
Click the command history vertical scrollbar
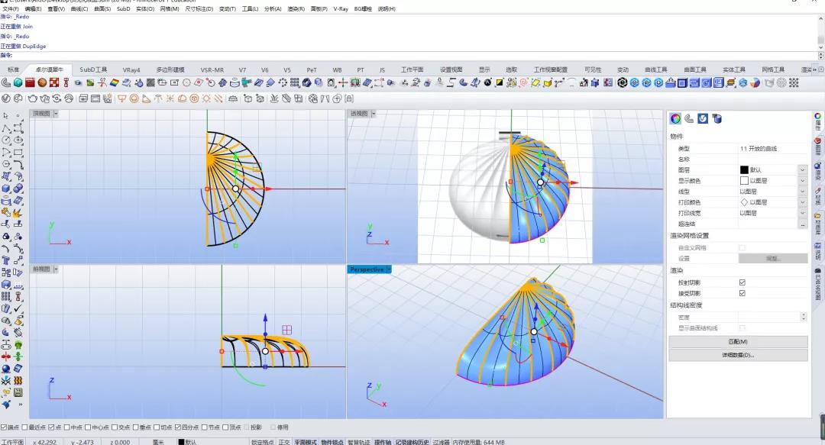coord(820,31)
